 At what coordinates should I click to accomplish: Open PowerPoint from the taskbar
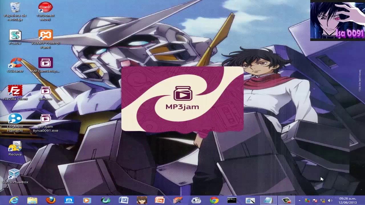pyautogui.click(x=160, y=200)
